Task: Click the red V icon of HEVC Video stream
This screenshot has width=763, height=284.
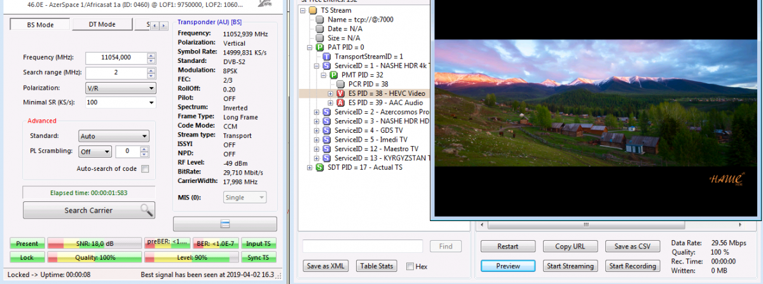Action: [341, 93]
